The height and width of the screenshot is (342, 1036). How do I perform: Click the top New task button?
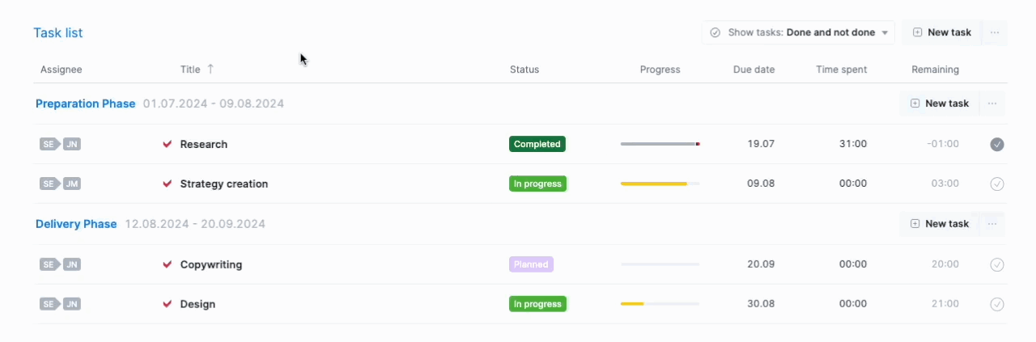click(941, 32)
